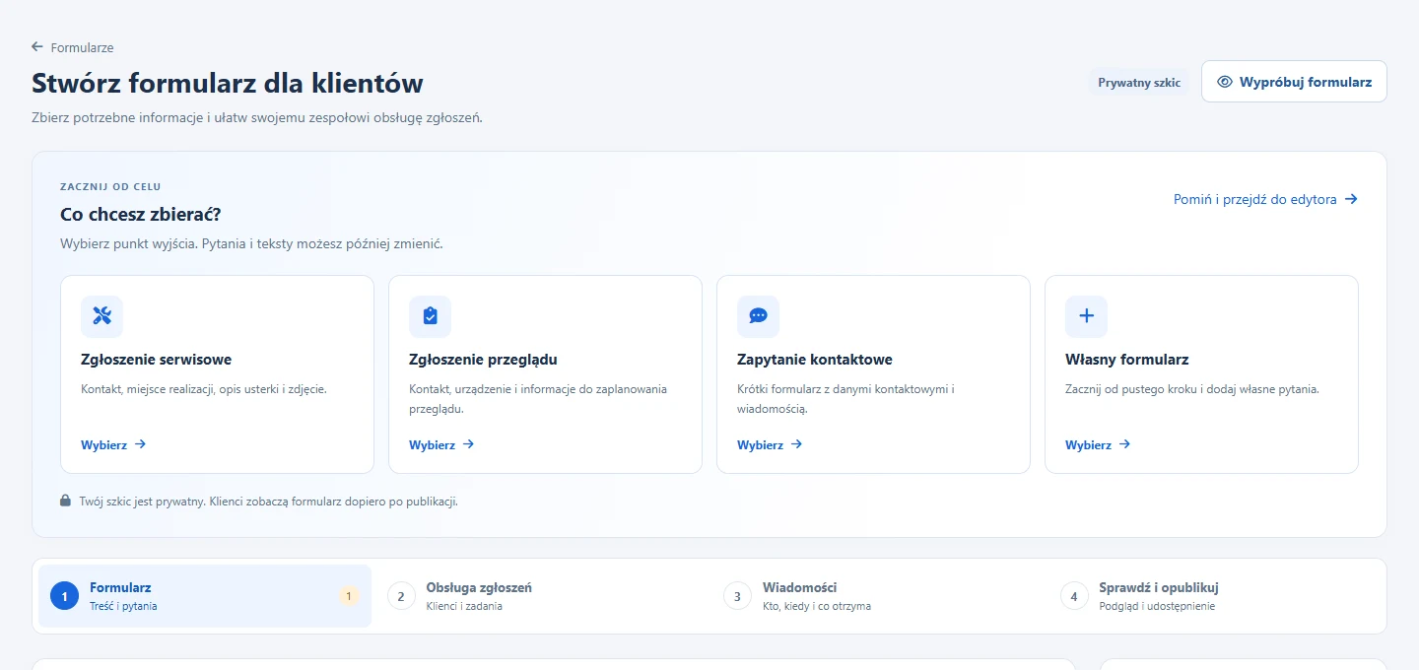Select the Zapytanie kontaktowe card title
1419x670 pixels.
[x=814, y=360]
